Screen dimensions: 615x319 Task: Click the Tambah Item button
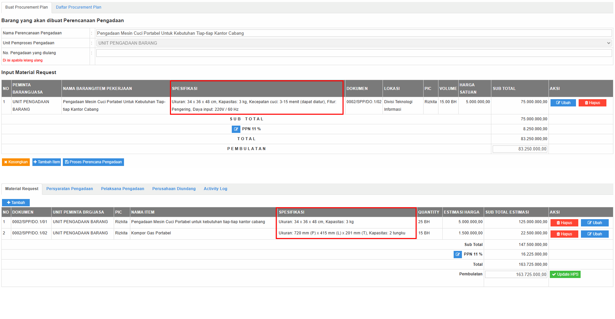(47, 162)
